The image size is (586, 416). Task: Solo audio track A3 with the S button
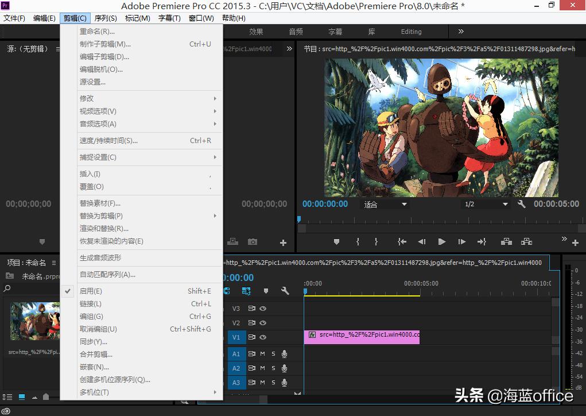tap(274, 382)
